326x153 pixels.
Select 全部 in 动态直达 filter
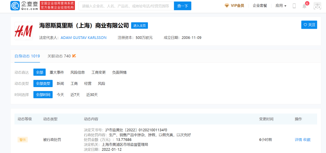pyautogui.click(x=40, y=72)
